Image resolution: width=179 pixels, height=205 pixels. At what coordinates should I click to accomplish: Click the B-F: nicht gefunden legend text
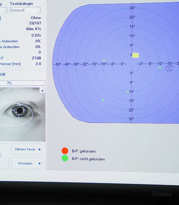coord(88,159)
